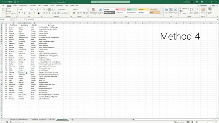Open Sort & Filter menu

pos(192,11)
